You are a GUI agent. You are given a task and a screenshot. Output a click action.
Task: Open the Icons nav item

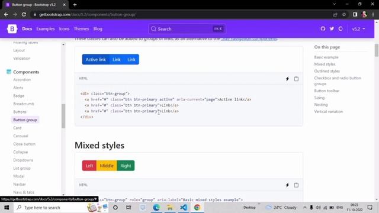click(65, 29)
